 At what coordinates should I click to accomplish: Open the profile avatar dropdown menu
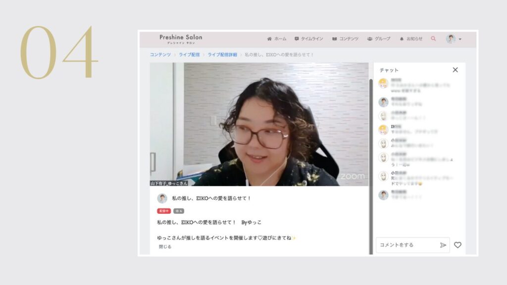point(454,39)
